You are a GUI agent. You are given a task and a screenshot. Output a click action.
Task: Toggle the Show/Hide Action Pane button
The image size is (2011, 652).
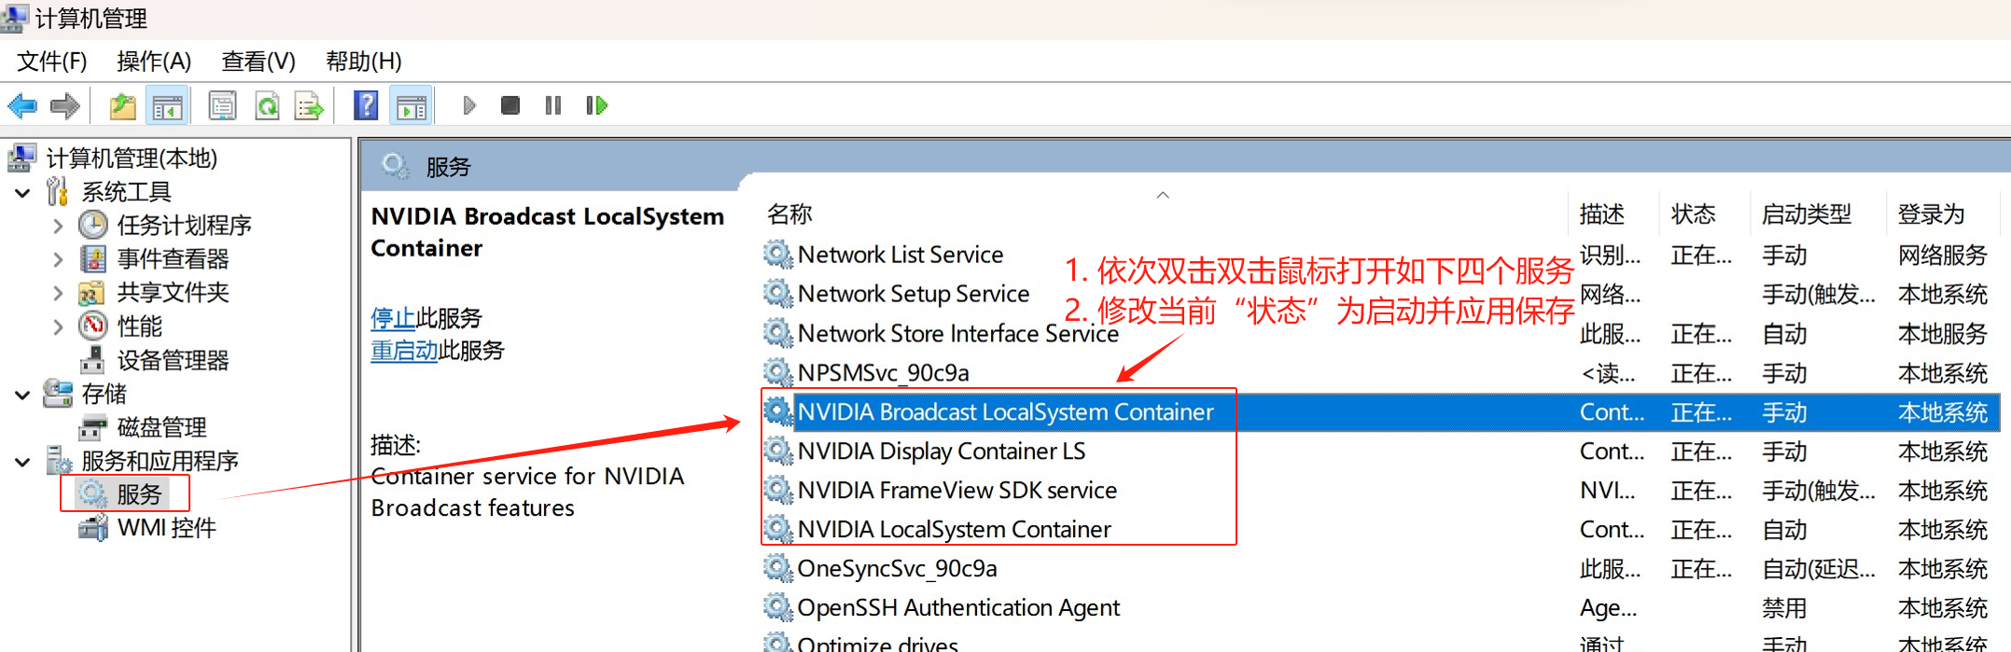click(412, 106)
